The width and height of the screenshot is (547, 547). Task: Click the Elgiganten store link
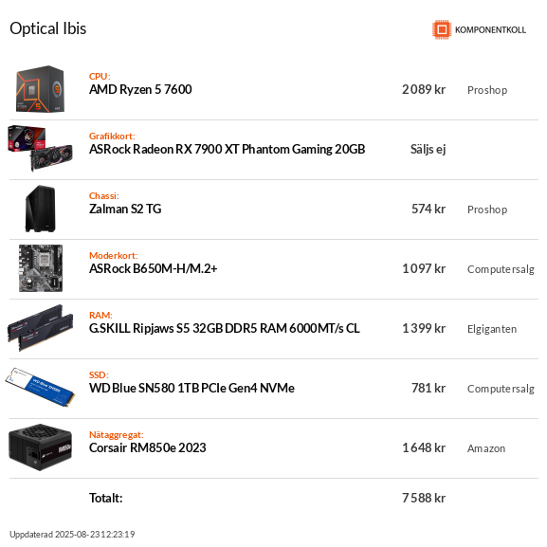pyautogui.click(x=491, y=329)
